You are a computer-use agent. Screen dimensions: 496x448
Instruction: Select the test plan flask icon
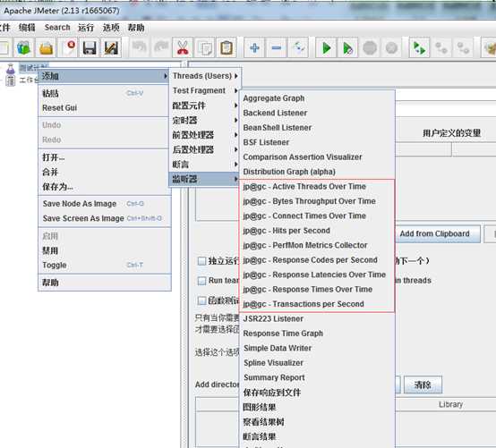point(11,68)
